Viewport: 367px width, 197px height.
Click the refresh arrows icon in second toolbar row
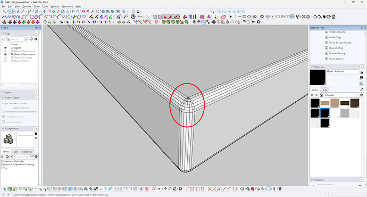315,17
